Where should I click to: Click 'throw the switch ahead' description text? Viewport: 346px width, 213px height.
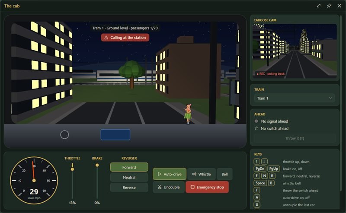301,191
